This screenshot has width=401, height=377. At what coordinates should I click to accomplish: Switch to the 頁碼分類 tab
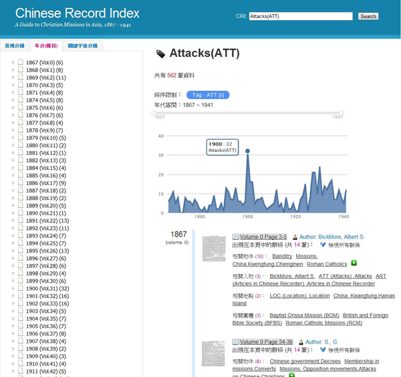point(14,46)
